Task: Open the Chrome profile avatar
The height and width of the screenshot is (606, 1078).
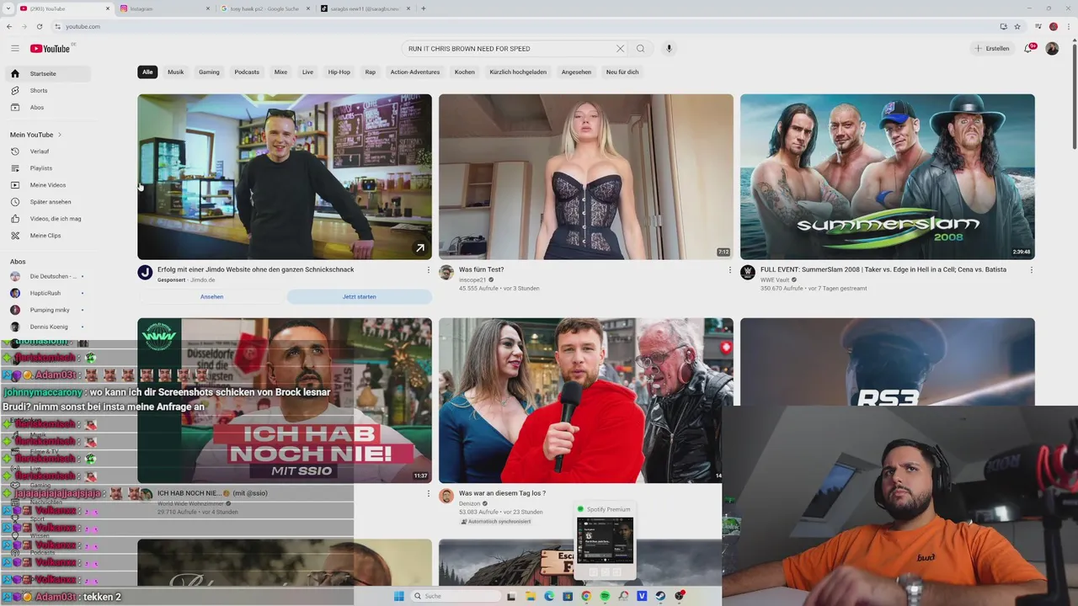Action: [1054, 26]
